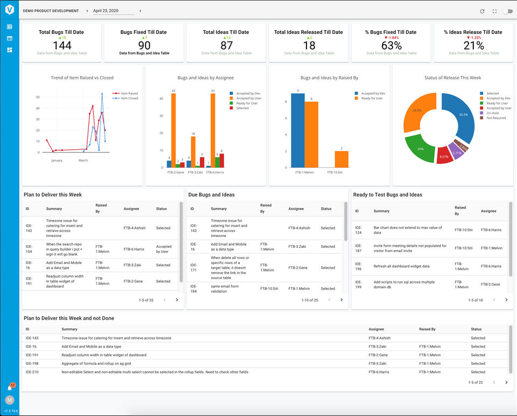
Task: Click DEMO PRODUCT DEVELOPMENT title
Action: click(51, 11)
